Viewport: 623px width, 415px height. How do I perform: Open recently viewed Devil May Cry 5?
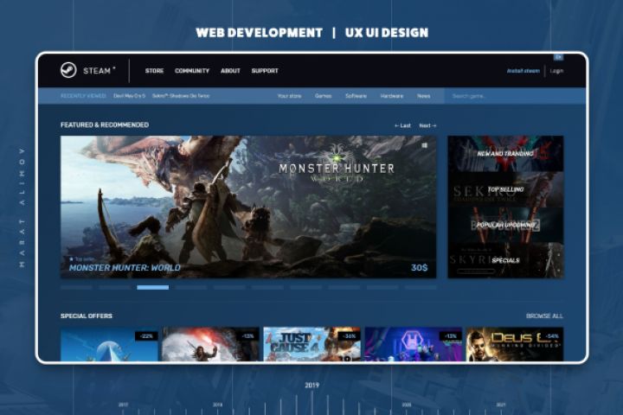(129, 96)
